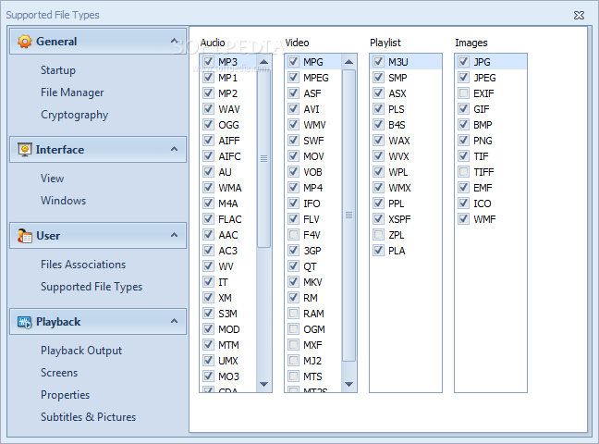The width and height of the screenshot is (599, 444).
Task: Open the Playback Output page
Action: 81,351
